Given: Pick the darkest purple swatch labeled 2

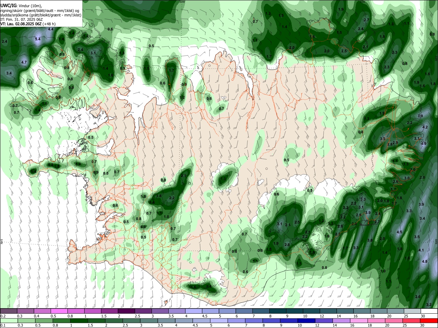Looking at the screenshot, I should [126, 311].
